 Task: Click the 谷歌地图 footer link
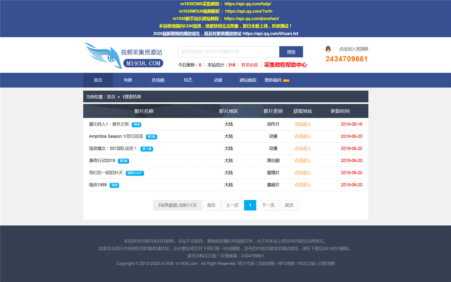[x=326, y=263]
